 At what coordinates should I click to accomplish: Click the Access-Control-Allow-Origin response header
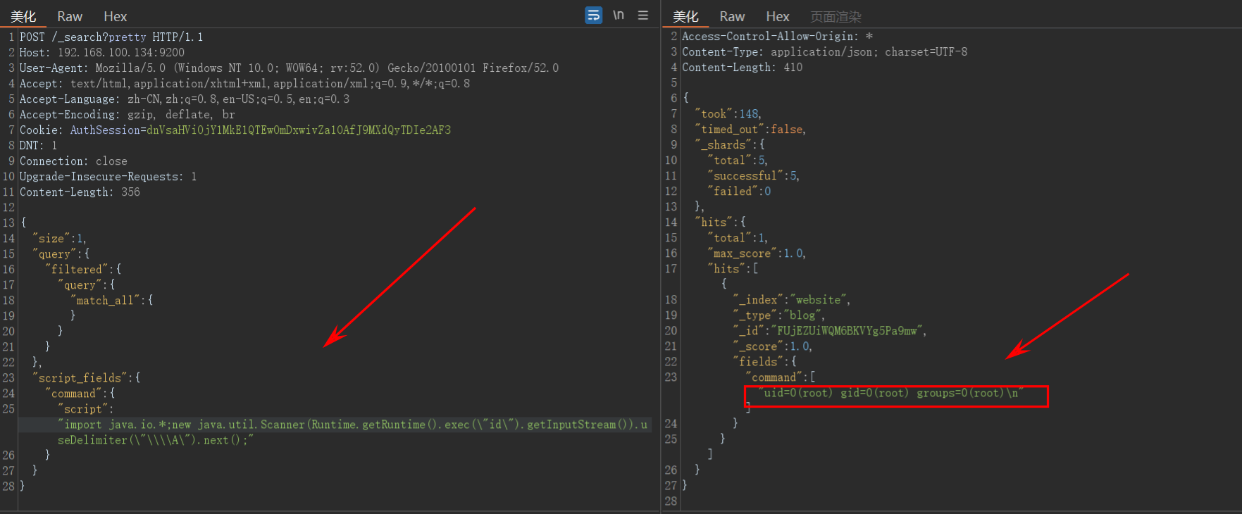[x=777, y=36]
